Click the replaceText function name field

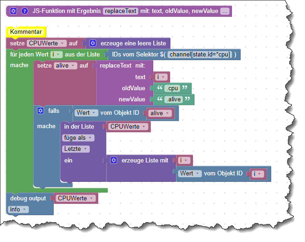(x=120, y=11)
